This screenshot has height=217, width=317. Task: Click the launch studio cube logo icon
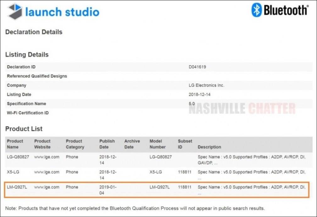(15, 12)
